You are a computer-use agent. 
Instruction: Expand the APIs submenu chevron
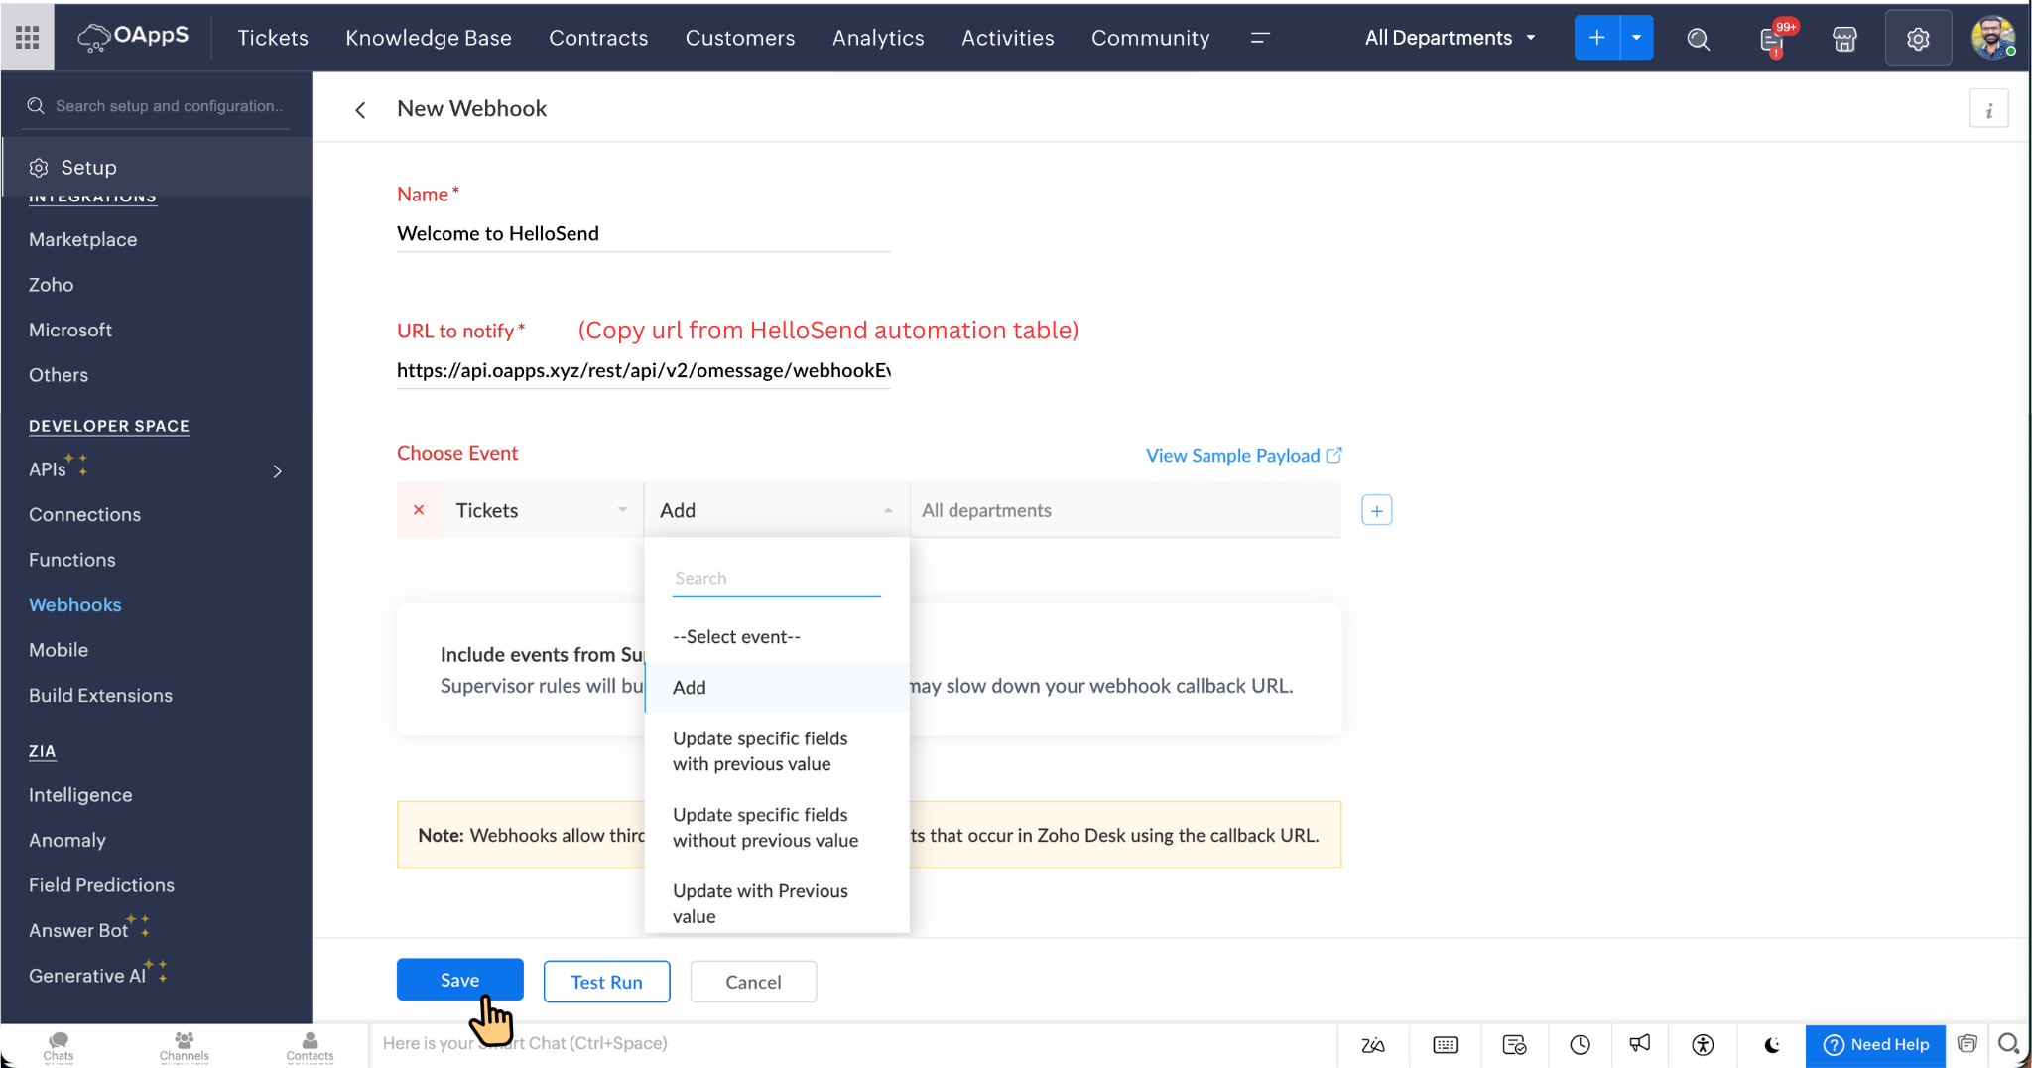[277, 471]
